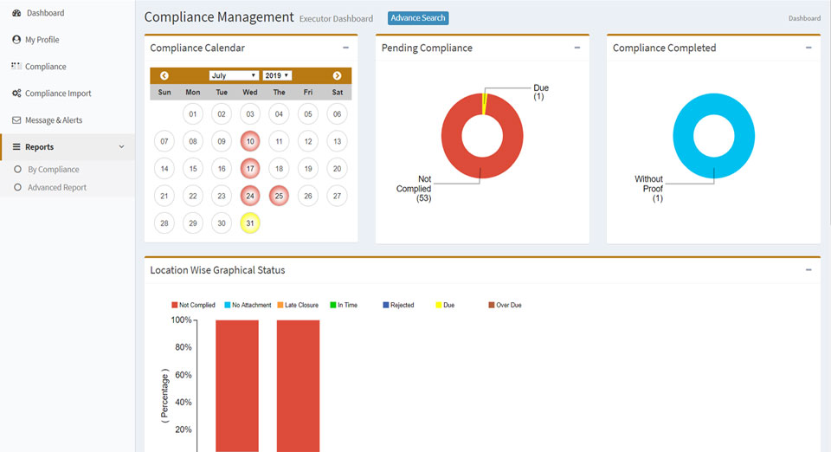Go to previous month in calendar
The width and height of the screenshot is (831, 452).
pyautogui.click(x=164, y=76)
